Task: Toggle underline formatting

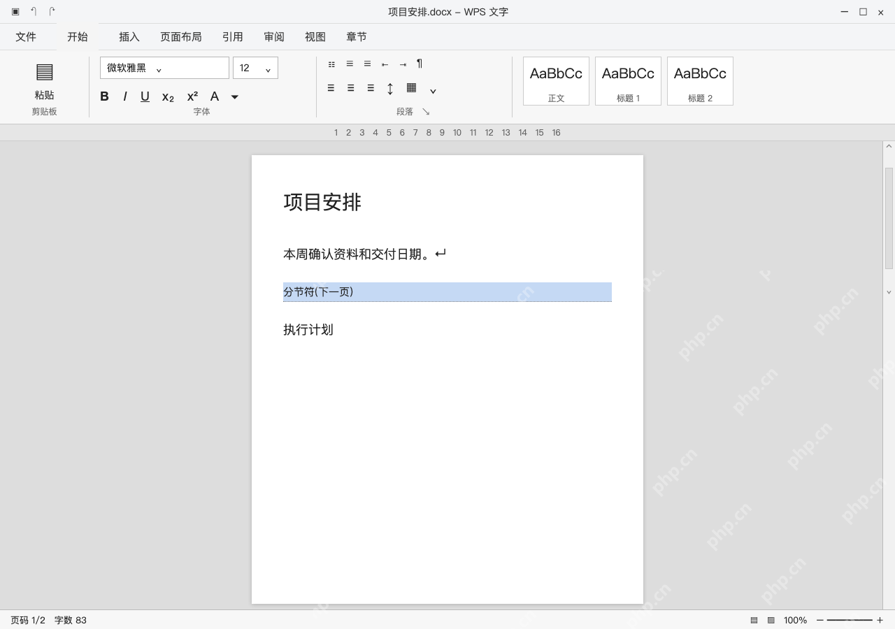Action: pos(145,96)
